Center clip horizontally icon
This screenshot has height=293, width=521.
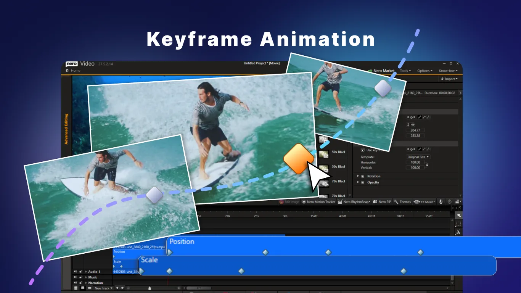[408, 125]
